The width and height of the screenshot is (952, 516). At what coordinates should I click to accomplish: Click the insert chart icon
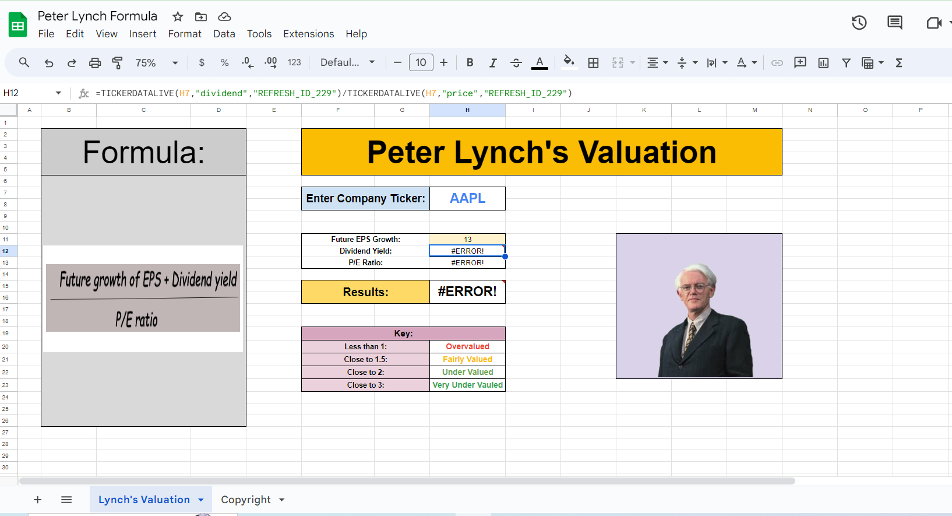coord(823,63)
